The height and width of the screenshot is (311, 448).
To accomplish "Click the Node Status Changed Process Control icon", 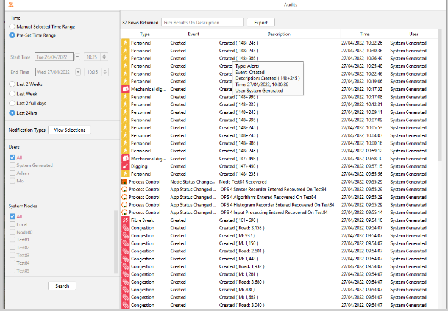I will 126,182.
